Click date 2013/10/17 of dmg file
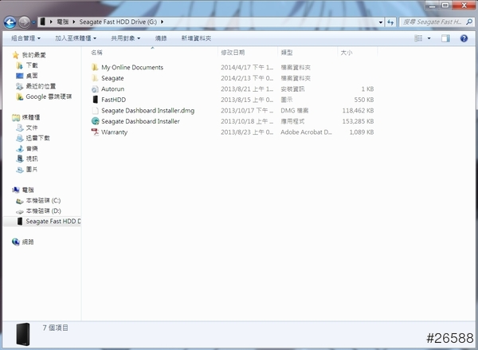The image size is (478, 350). 247,111
